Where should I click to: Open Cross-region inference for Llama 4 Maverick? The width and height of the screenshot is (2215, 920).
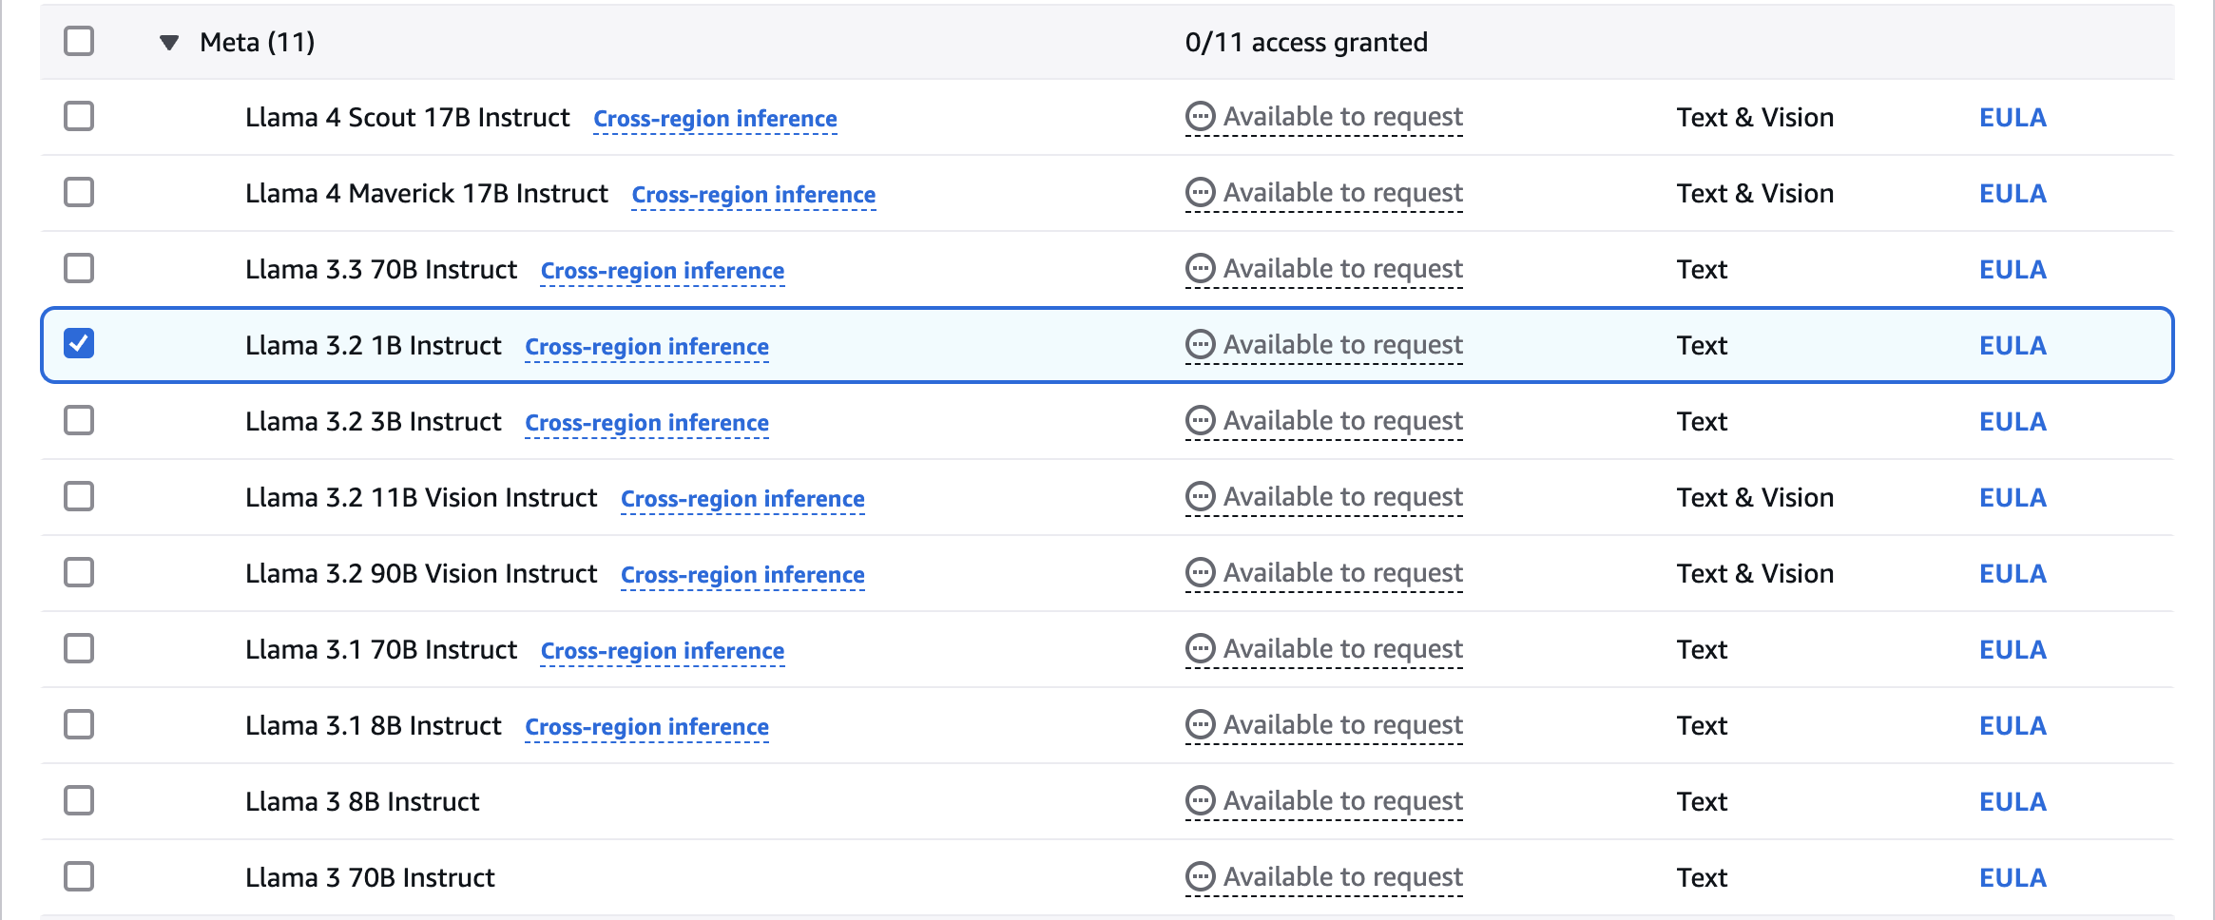coord(754,195)
